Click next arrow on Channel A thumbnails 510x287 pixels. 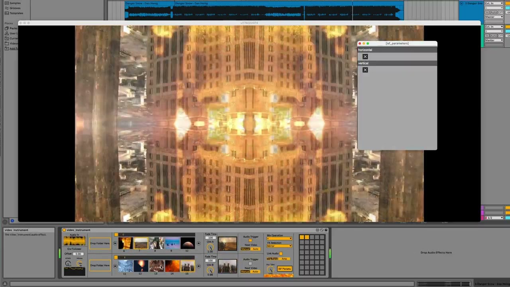198,243
